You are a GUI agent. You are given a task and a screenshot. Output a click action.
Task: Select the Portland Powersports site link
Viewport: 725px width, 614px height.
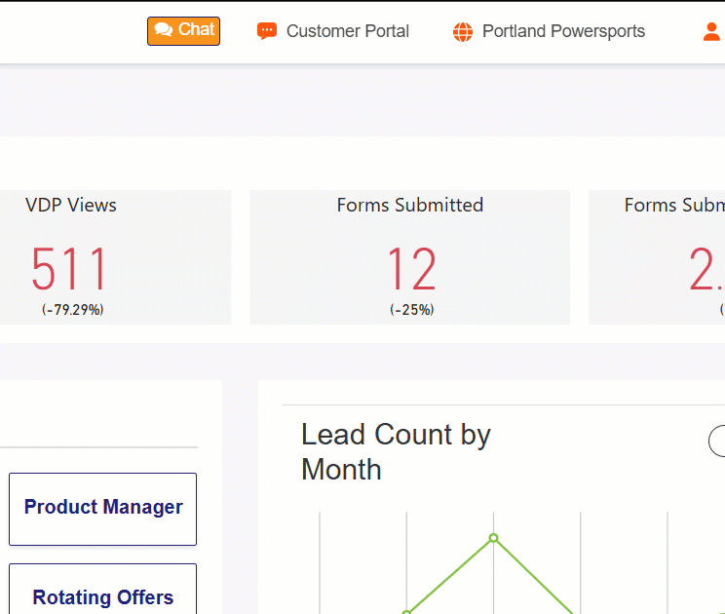pos(563,31)
